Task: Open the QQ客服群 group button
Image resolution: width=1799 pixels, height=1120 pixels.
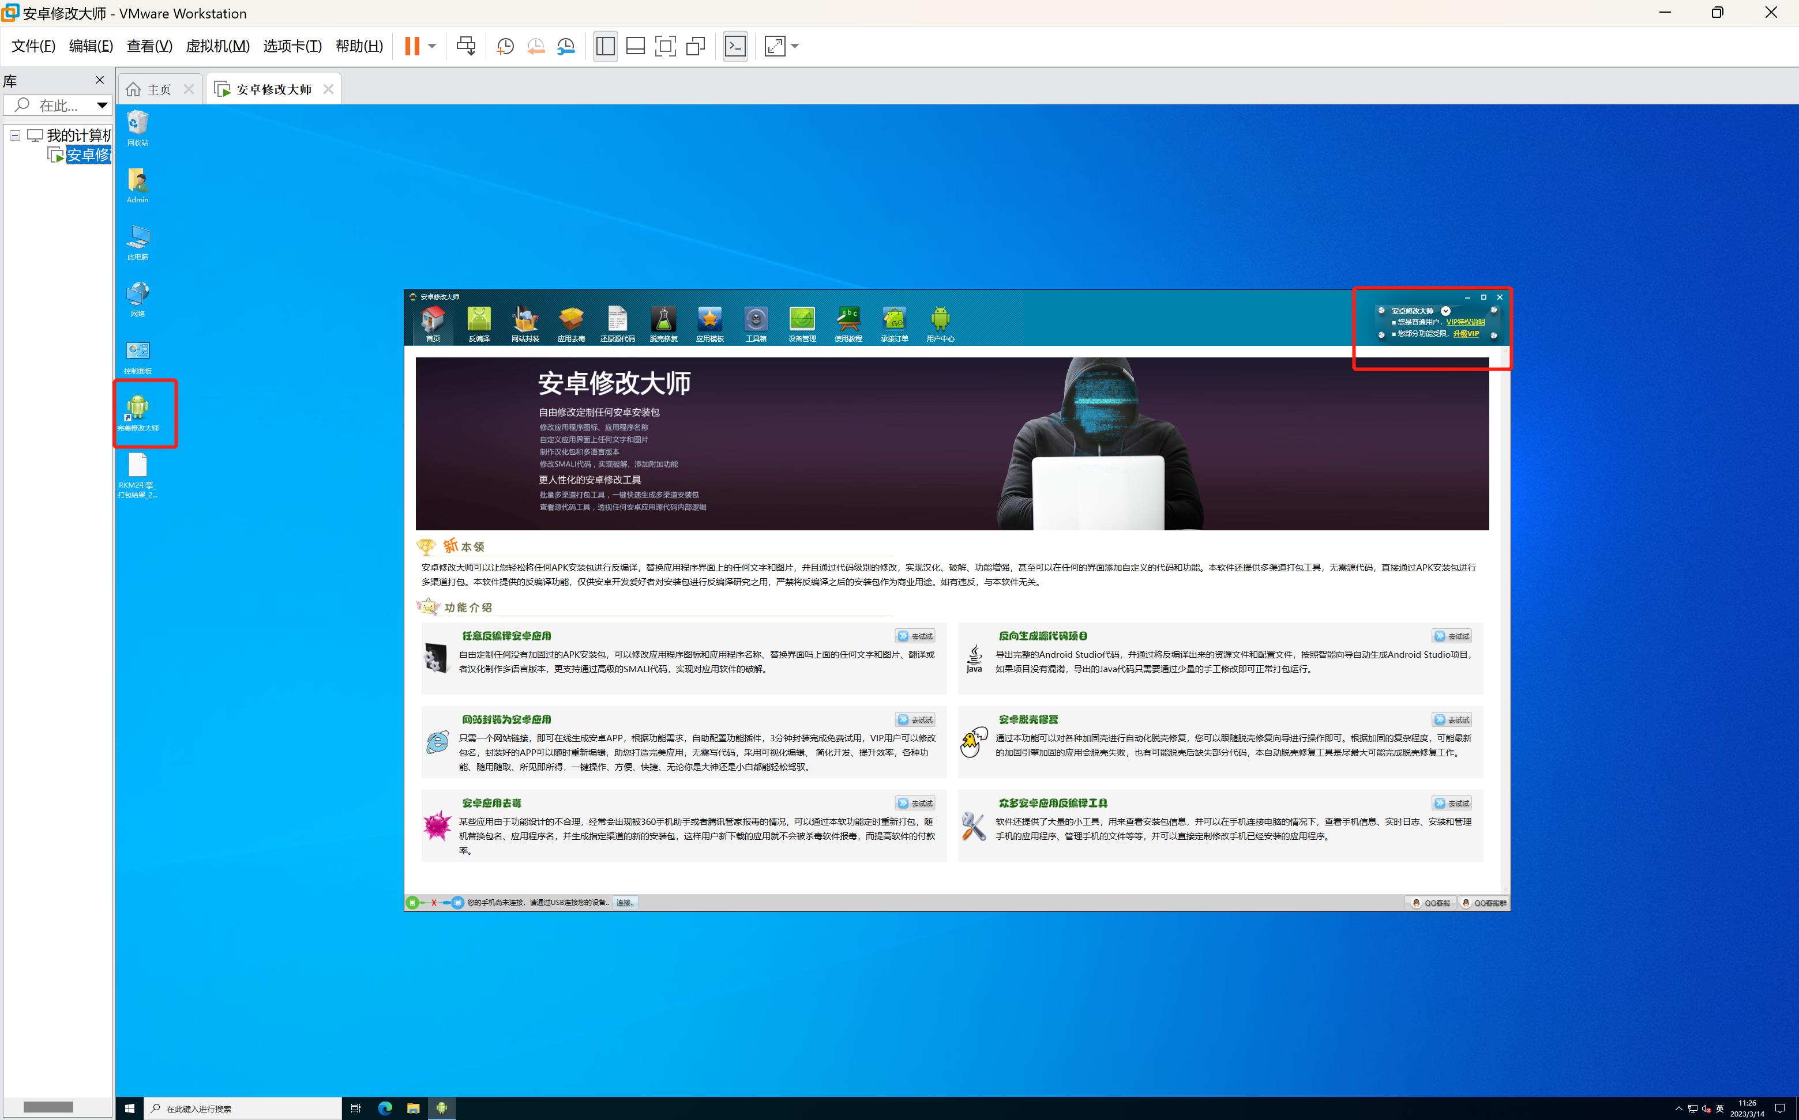Action: tap(1483, 903)
